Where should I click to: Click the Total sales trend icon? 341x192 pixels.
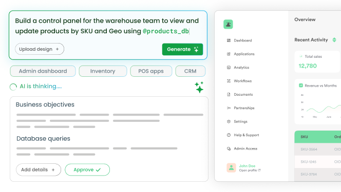(301, 56)
